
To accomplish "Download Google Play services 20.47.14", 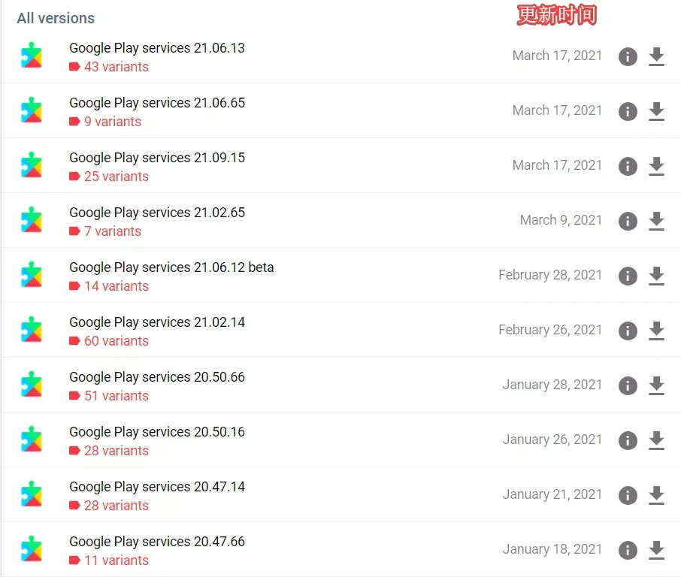I will point(656,495).
